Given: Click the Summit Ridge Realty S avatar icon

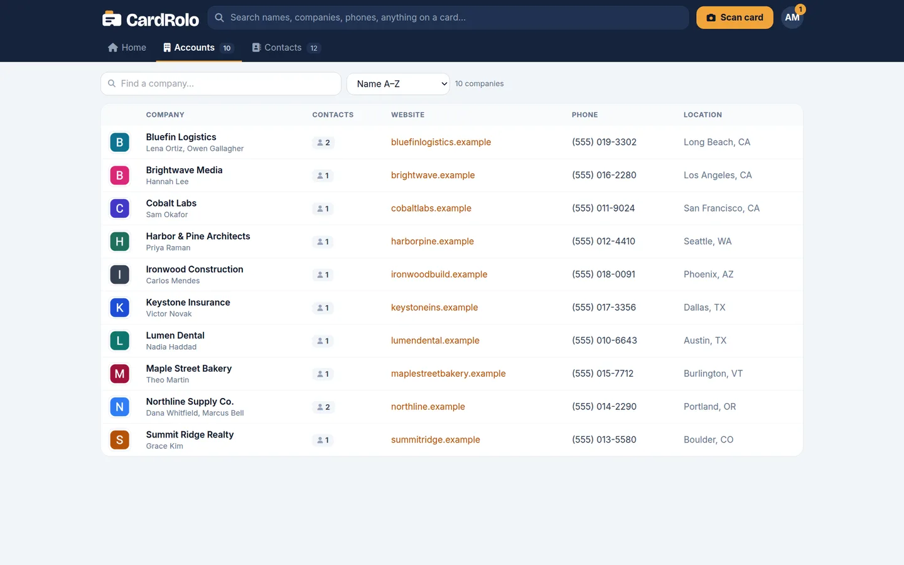Looking at the screenshot, I should point(120,440).
